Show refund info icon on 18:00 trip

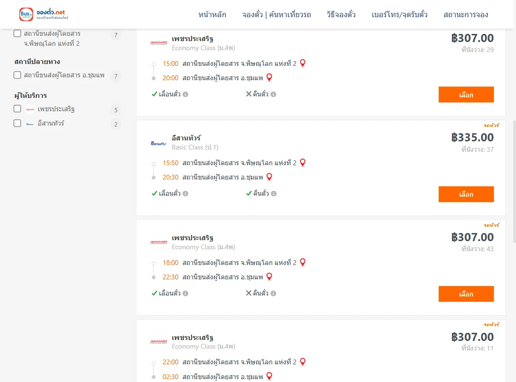point(273,294)
